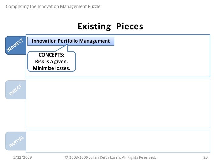Select the INDIRECT tab
Image resolution: width=221 pixels, height=165 pixels.
click(x=15, y=46)
